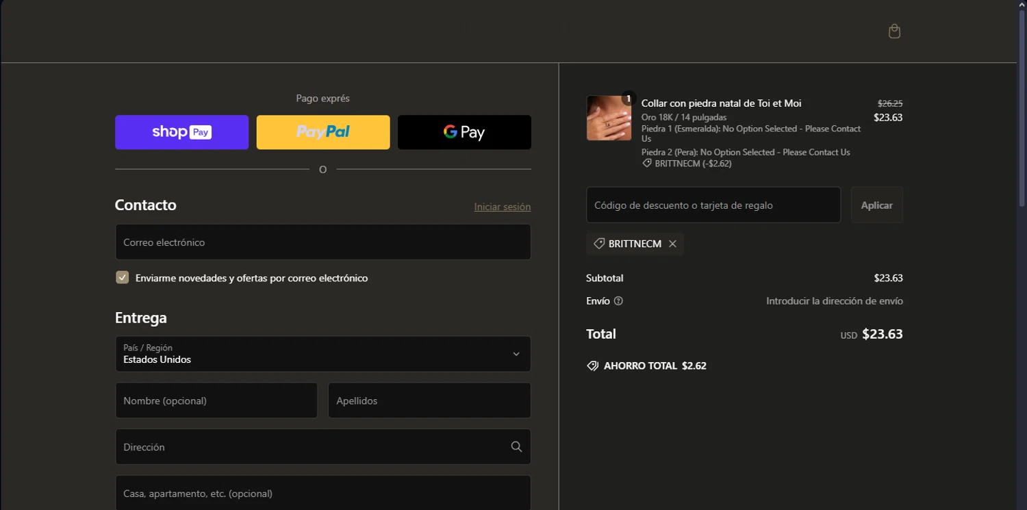Pay with Shop Pay express button
1027x510 pixels.
coord(181,132)
